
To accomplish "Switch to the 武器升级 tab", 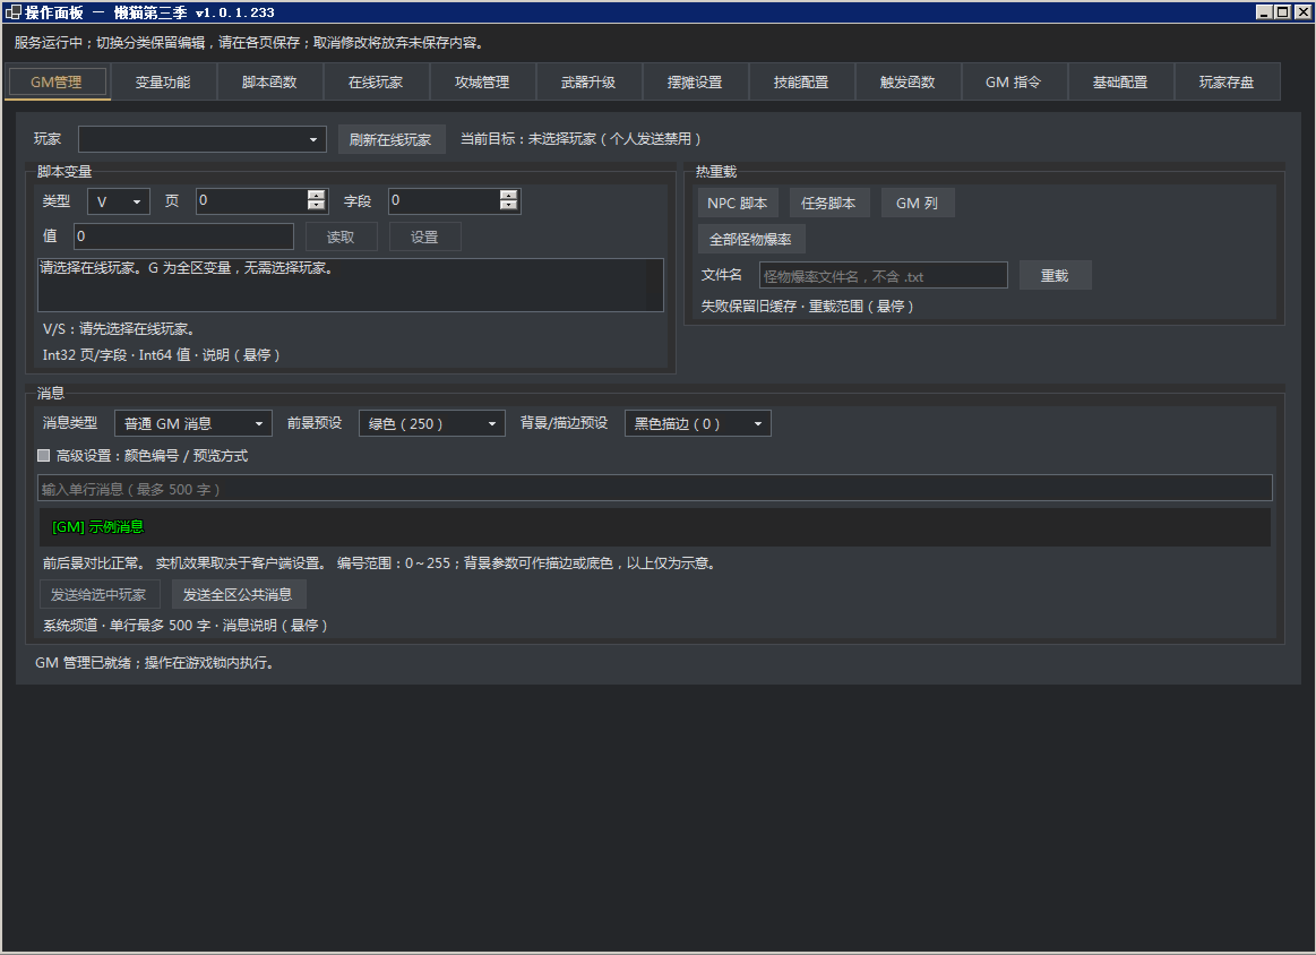I will click(x=588, y=82).
